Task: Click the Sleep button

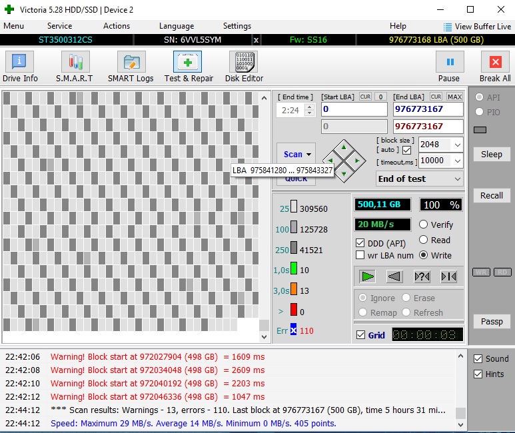Action: pyautogui.click(x=492, y=154)
